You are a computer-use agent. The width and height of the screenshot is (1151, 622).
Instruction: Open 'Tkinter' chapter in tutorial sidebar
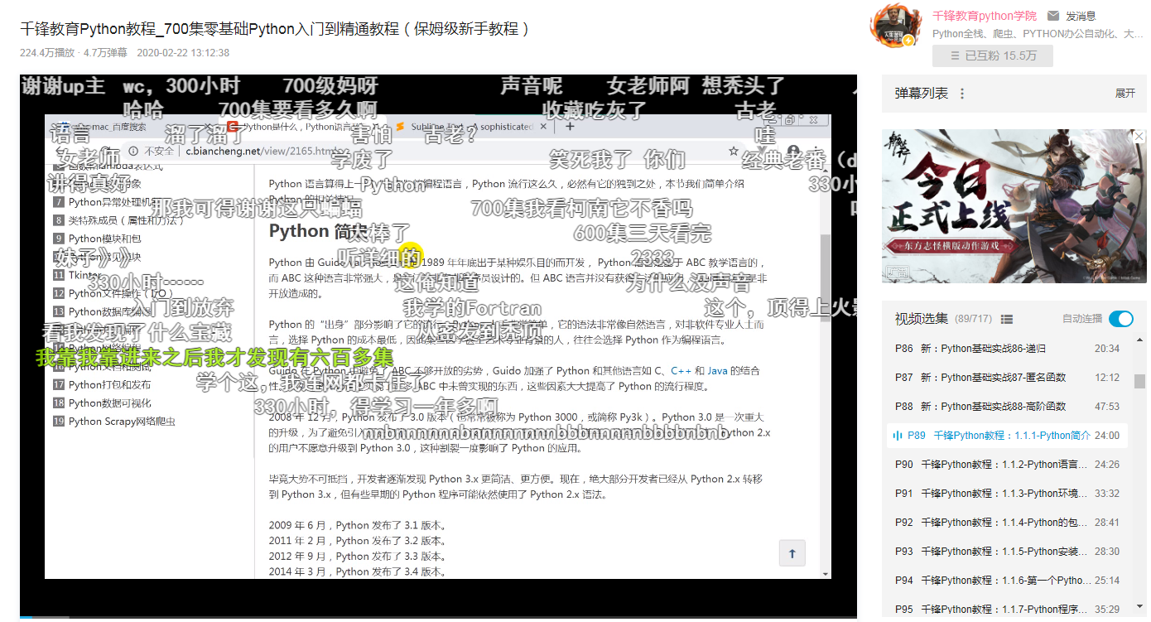(x=77, y=275)
